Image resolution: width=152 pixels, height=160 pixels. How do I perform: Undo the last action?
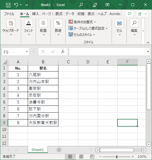pos(16,5)
